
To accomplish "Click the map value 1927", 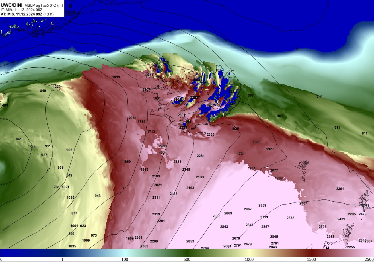I will 270,149.
